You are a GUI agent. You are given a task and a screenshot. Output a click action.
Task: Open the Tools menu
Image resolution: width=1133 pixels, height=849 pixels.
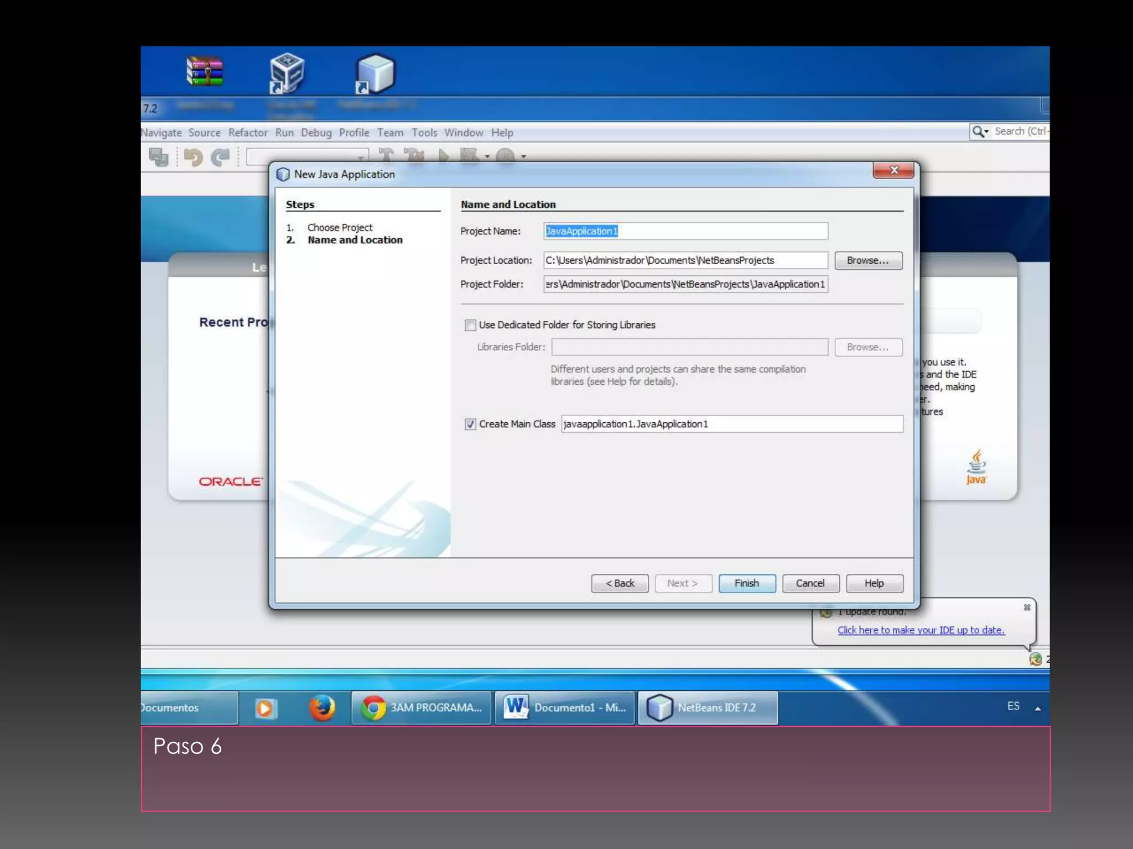424,133
